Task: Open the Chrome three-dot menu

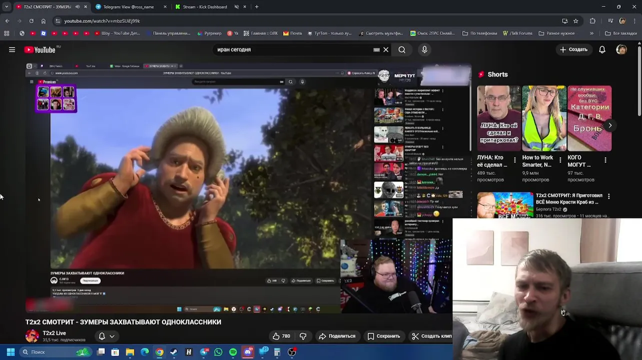Action: point(635,21)
